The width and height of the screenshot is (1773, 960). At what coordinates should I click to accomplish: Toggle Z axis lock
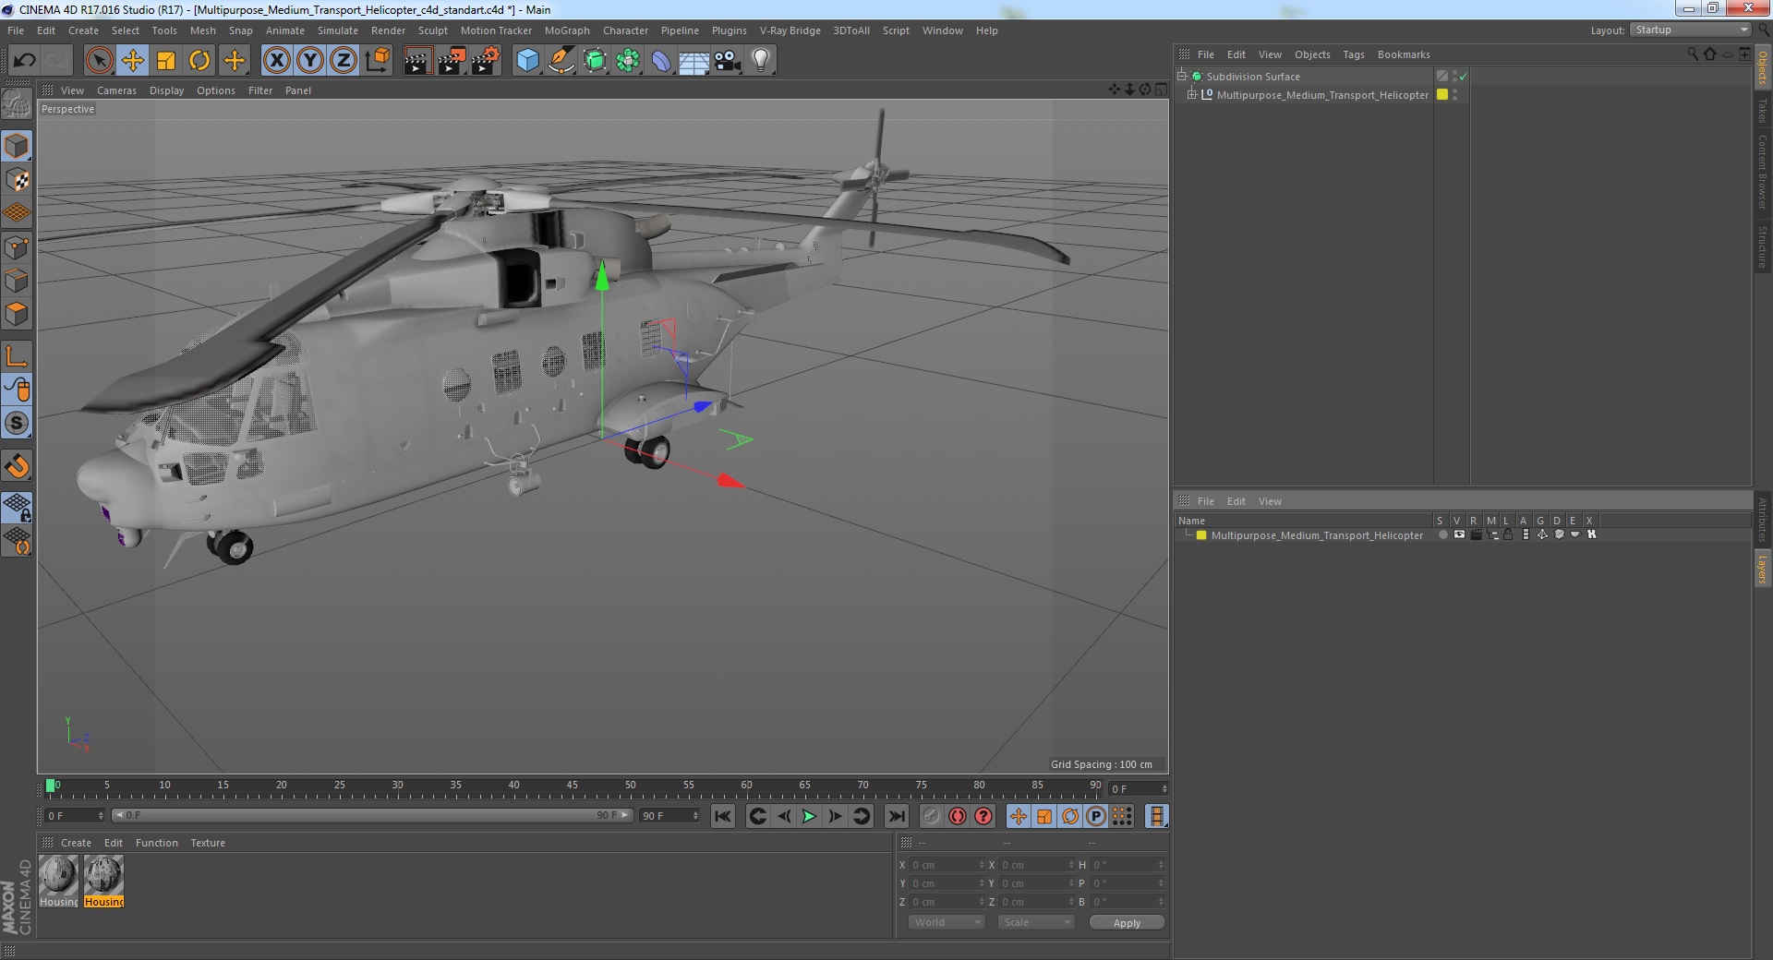344,61
